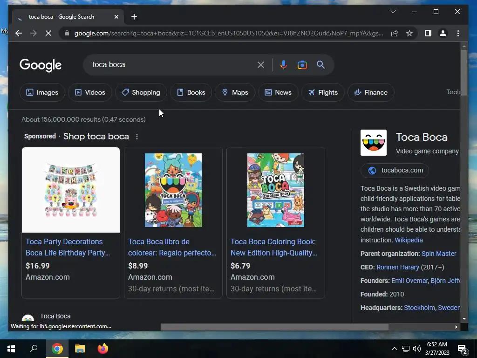Open the Chrome three-dot menu
This screenshot has width=477, height=358.
click(x=458, y=33)
